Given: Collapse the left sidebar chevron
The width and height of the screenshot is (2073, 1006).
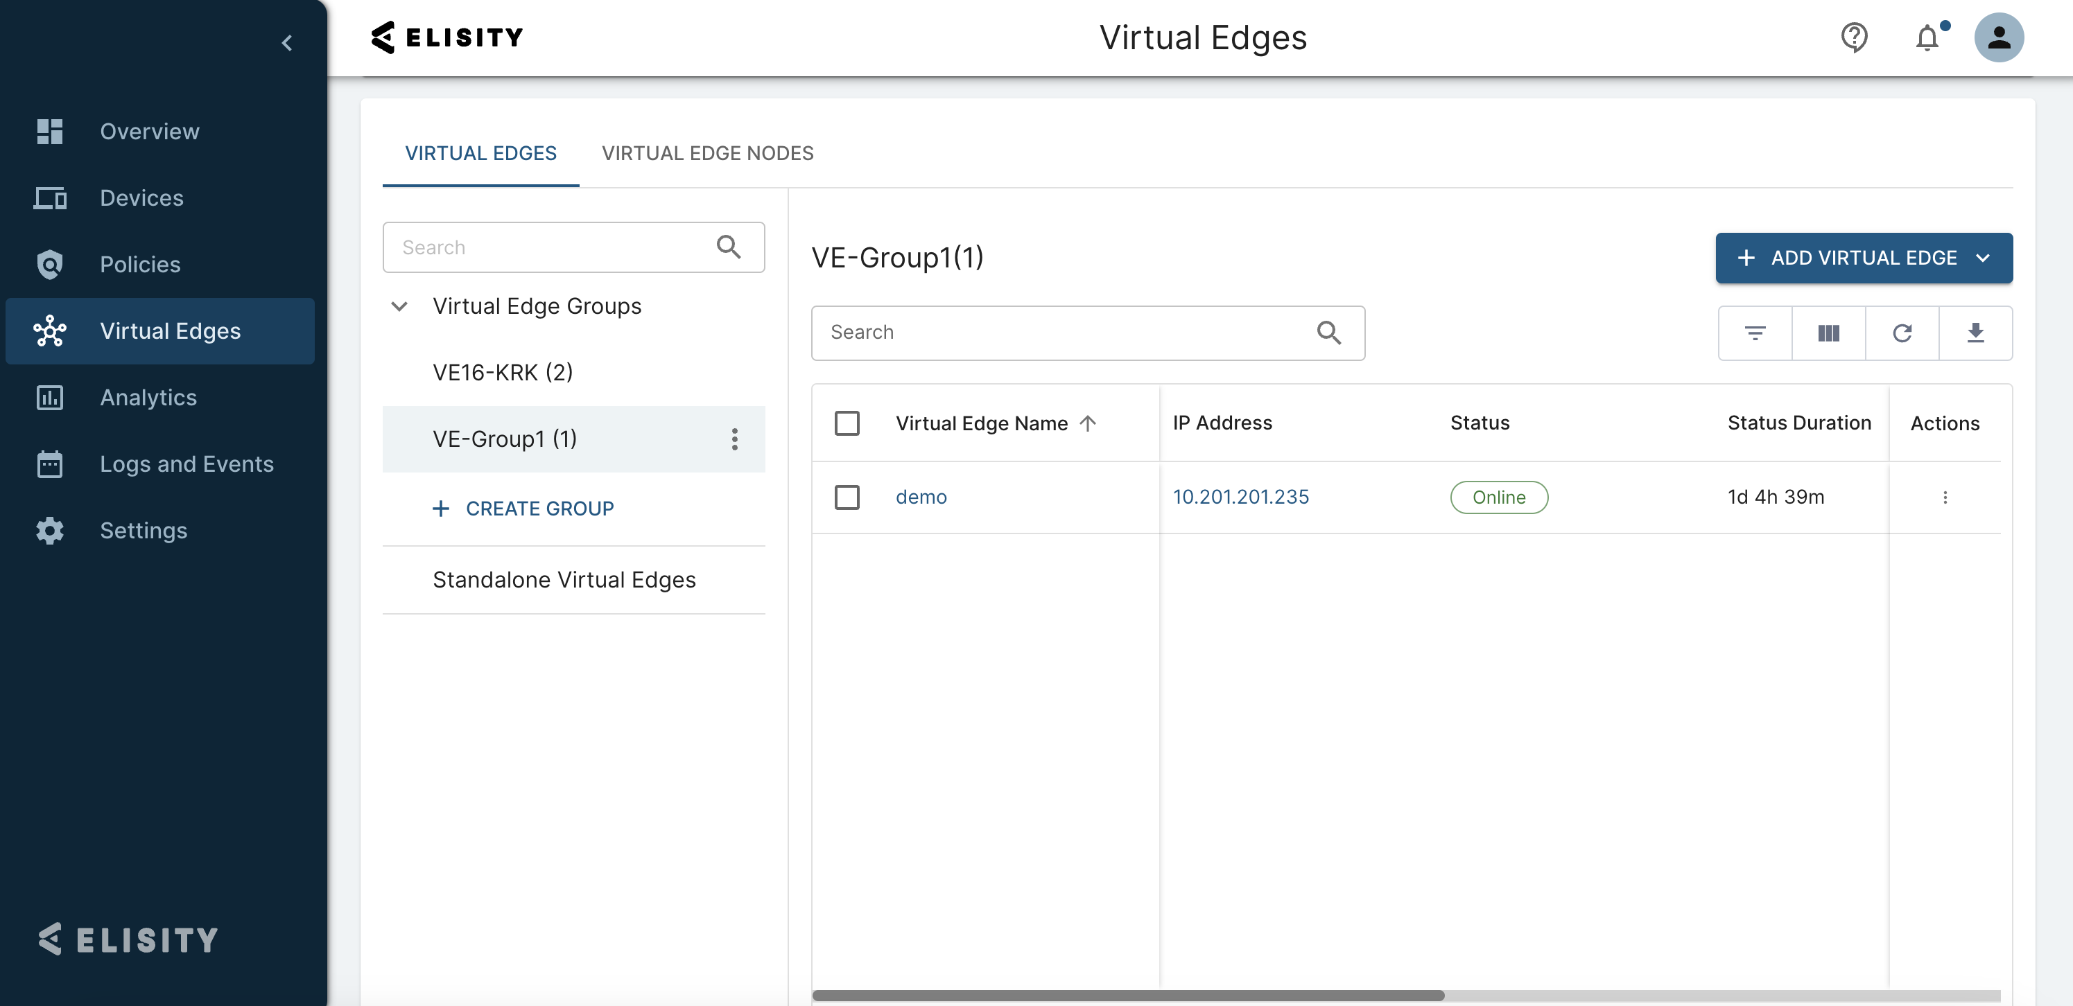Looking at the screenshot, I should tap(286, 43).
